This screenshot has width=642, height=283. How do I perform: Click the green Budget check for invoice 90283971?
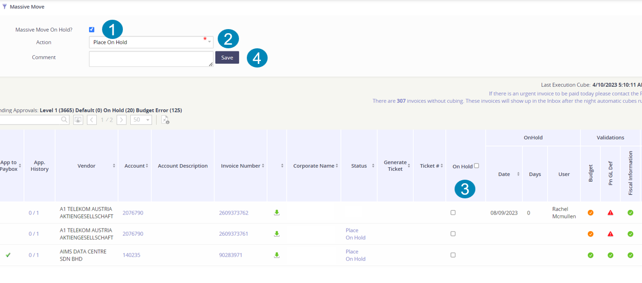[x=590, y=255]
